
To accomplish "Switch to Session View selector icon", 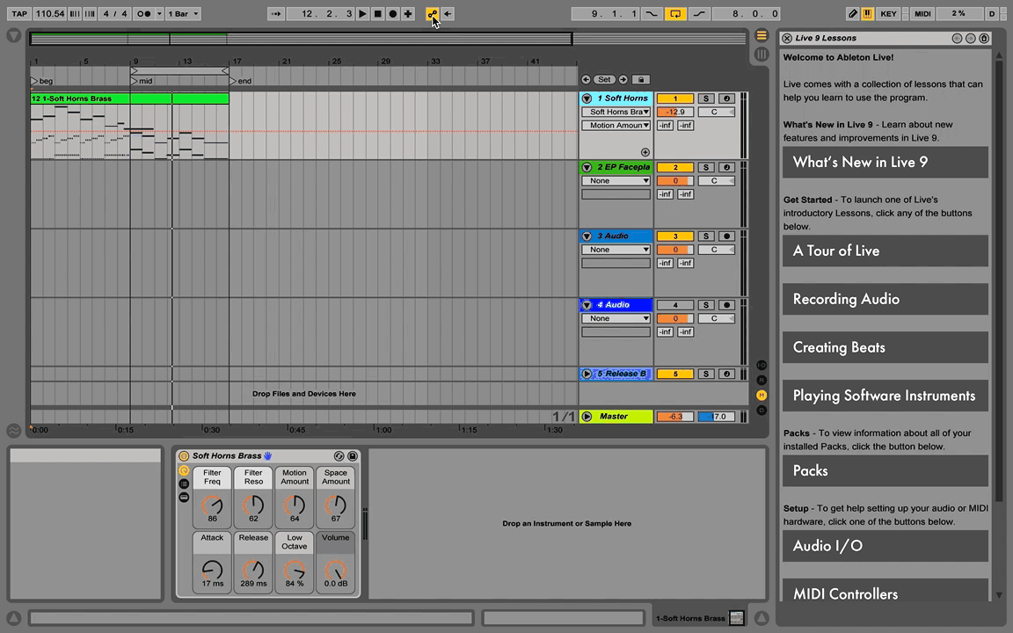I will (761, 55).
